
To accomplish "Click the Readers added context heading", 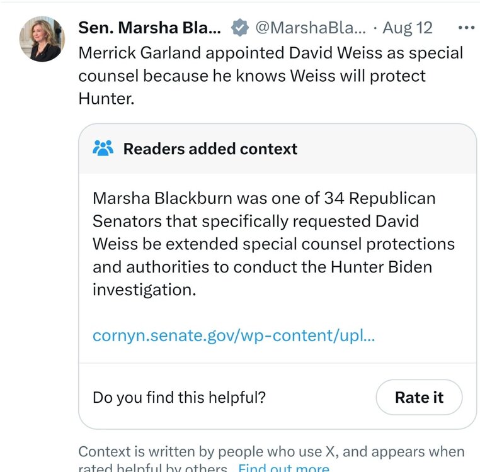I will tap(210, 149).
